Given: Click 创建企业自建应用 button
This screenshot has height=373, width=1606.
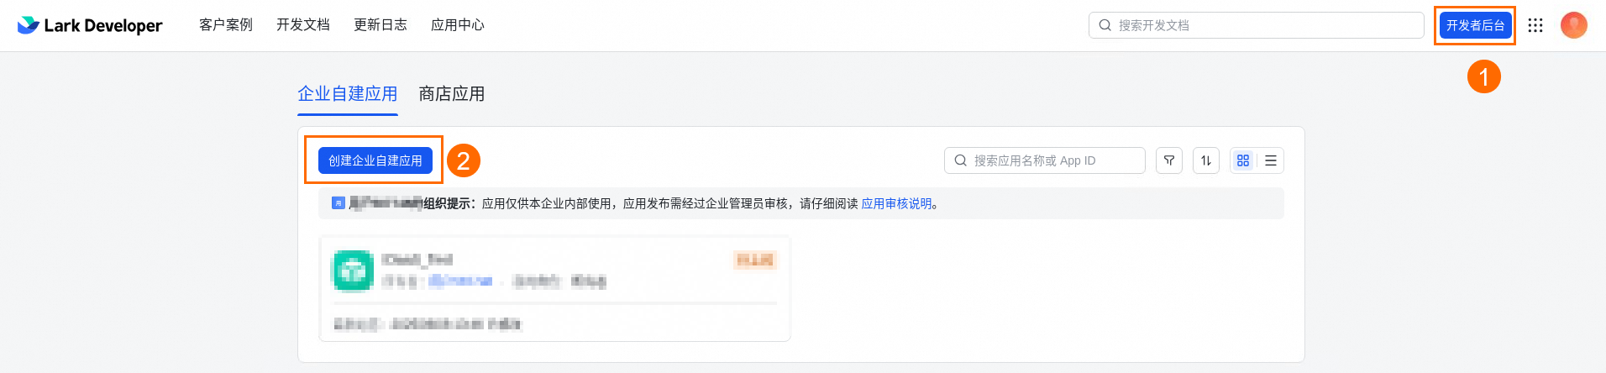Looking at the screenshot, I should [375, 160].
